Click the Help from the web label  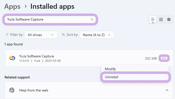point(34,90)
